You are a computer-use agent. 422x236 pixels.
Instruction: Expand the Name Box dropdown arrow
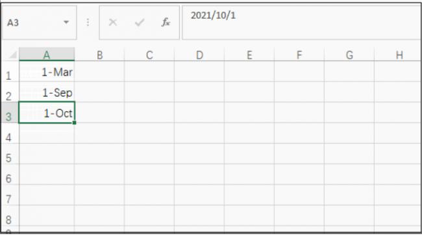point(66,22)
